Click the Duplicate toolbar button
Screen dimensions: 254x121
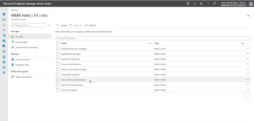tap(76, 25)
